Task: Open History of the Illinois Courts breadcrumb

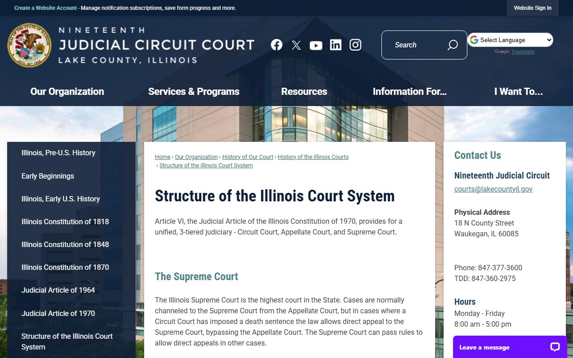Action: 313,157
